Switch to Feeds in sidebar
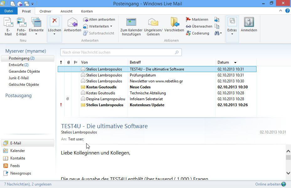Screen dimensions: 291x188 (12, 165)
